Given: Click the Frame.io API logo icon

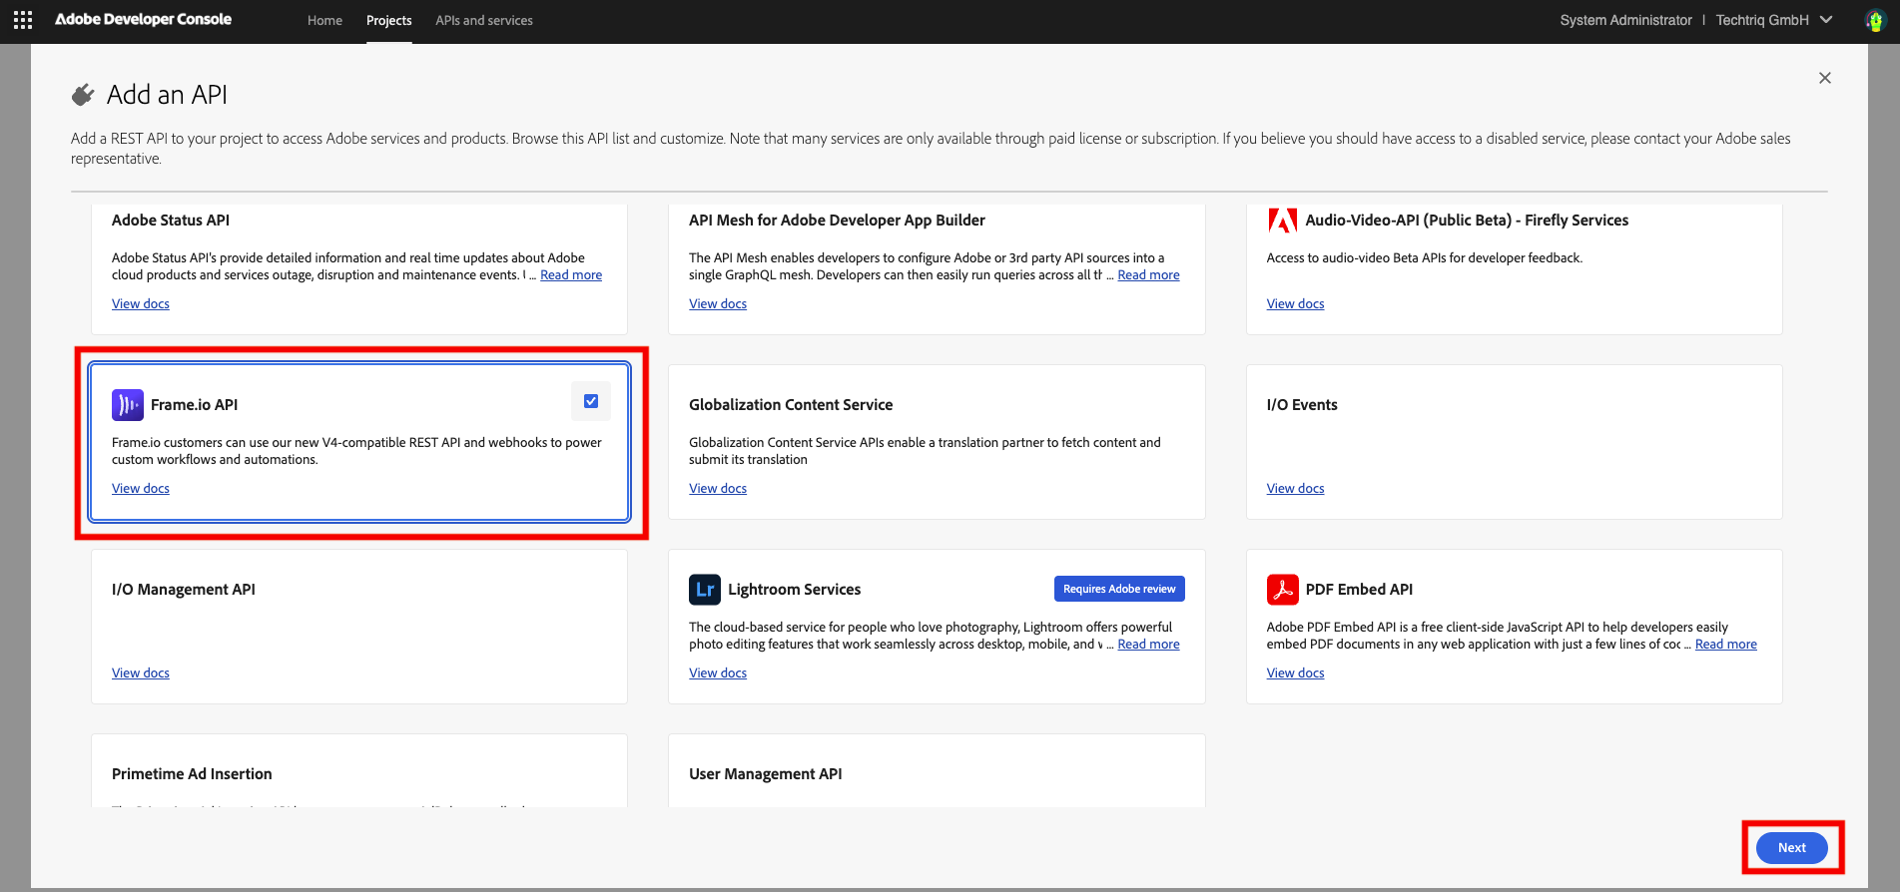Looking at the screenshot, I should (x=128, y=404).
